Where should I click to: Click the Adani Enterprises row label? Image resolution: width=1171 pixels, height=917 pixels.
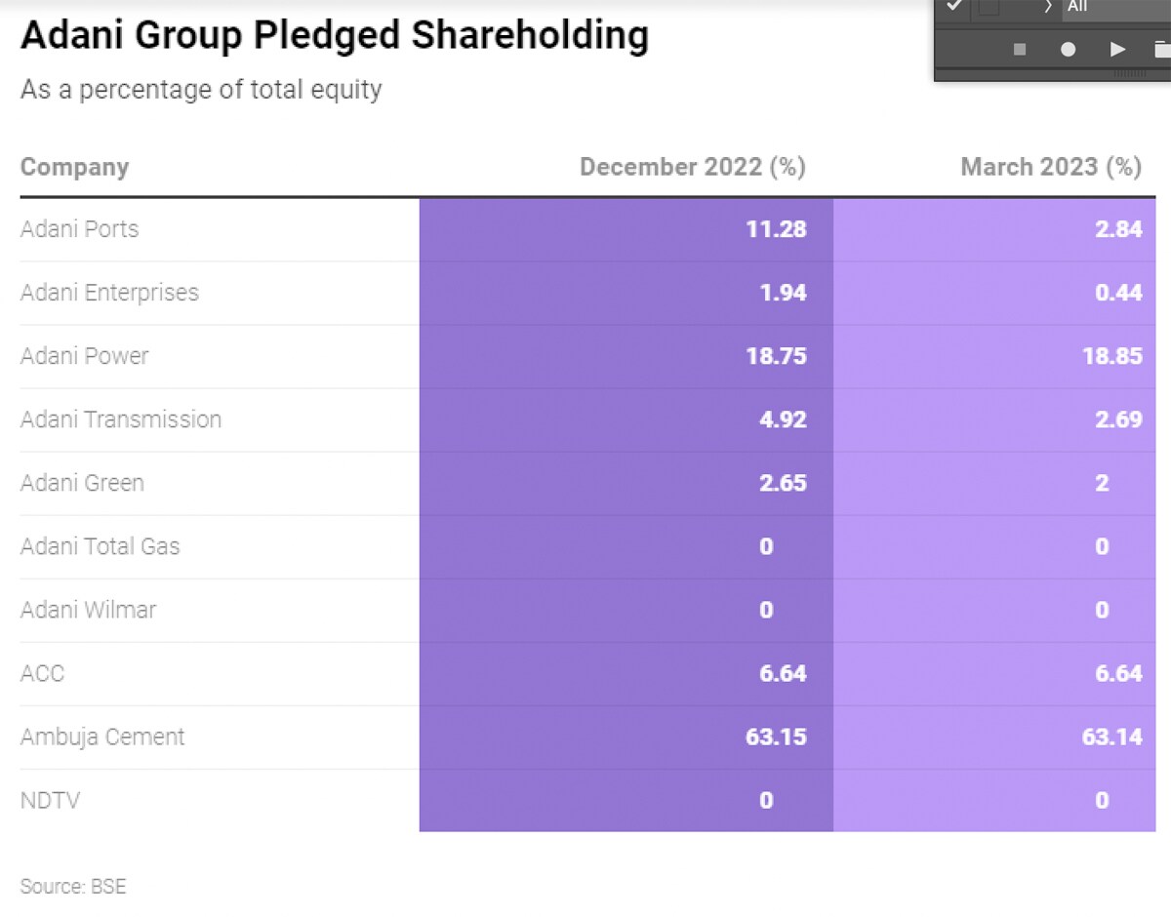pos(109,293)
